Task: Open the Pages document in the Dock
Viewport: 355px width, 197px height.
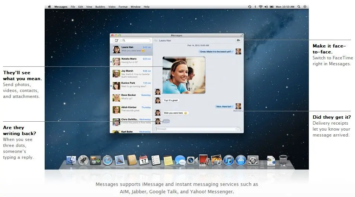Action: point(271,160)
